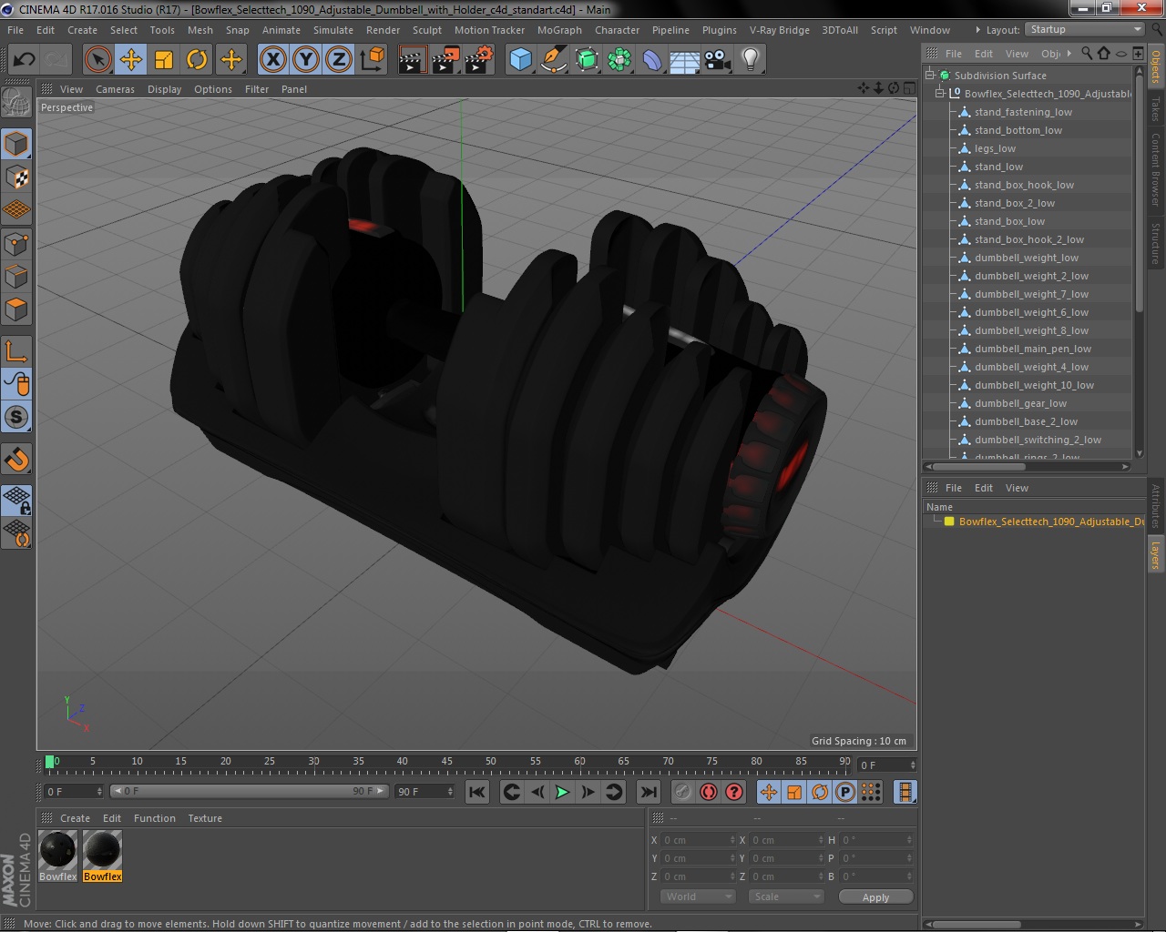Image resolution: width=1166 pixels, height=932 pixels.
Task: Switch to Model mode
Action: tap(16, 144)
